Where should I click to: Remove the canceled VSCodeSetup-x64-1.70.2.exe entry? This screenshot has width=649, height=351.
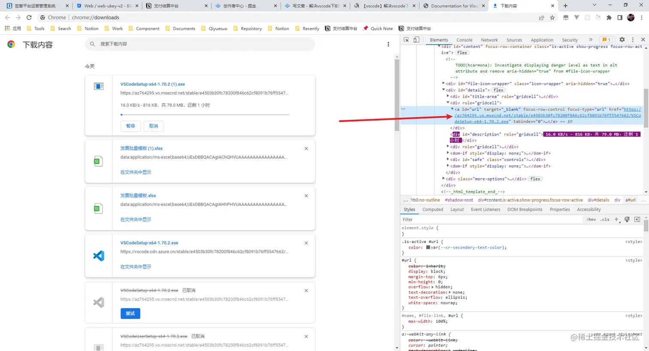pos(306,291)
